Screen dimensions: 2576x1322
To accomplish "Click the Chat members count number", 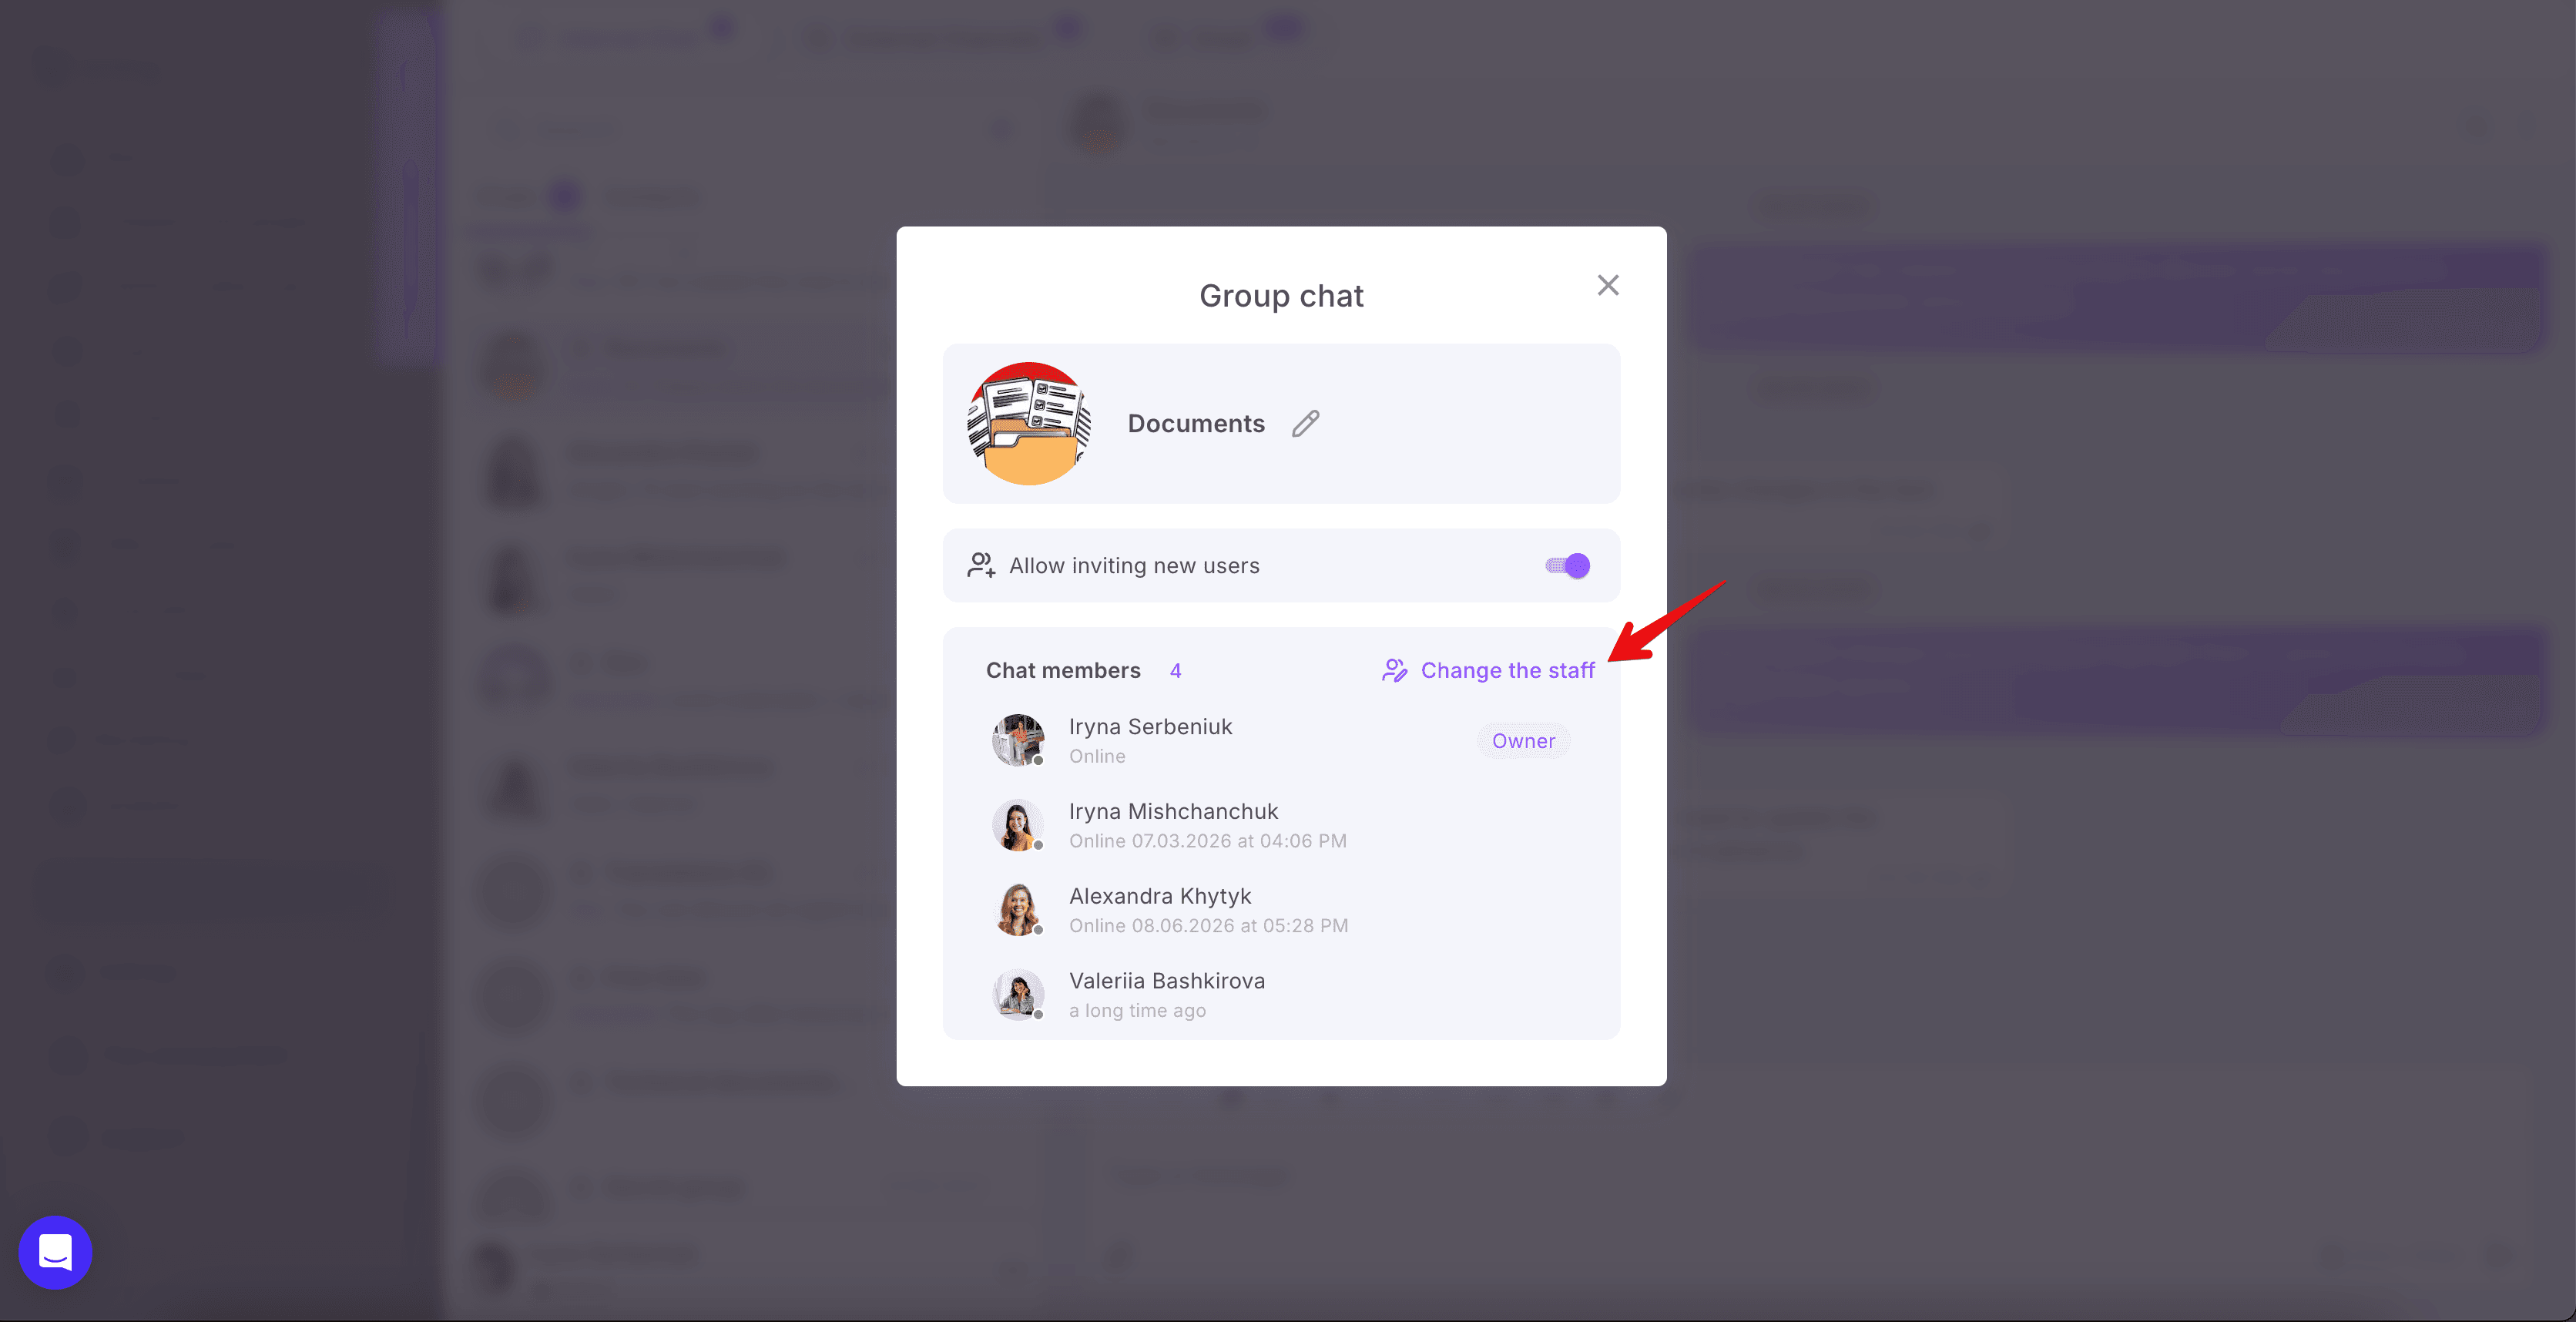I will (x=1175, y=671).
